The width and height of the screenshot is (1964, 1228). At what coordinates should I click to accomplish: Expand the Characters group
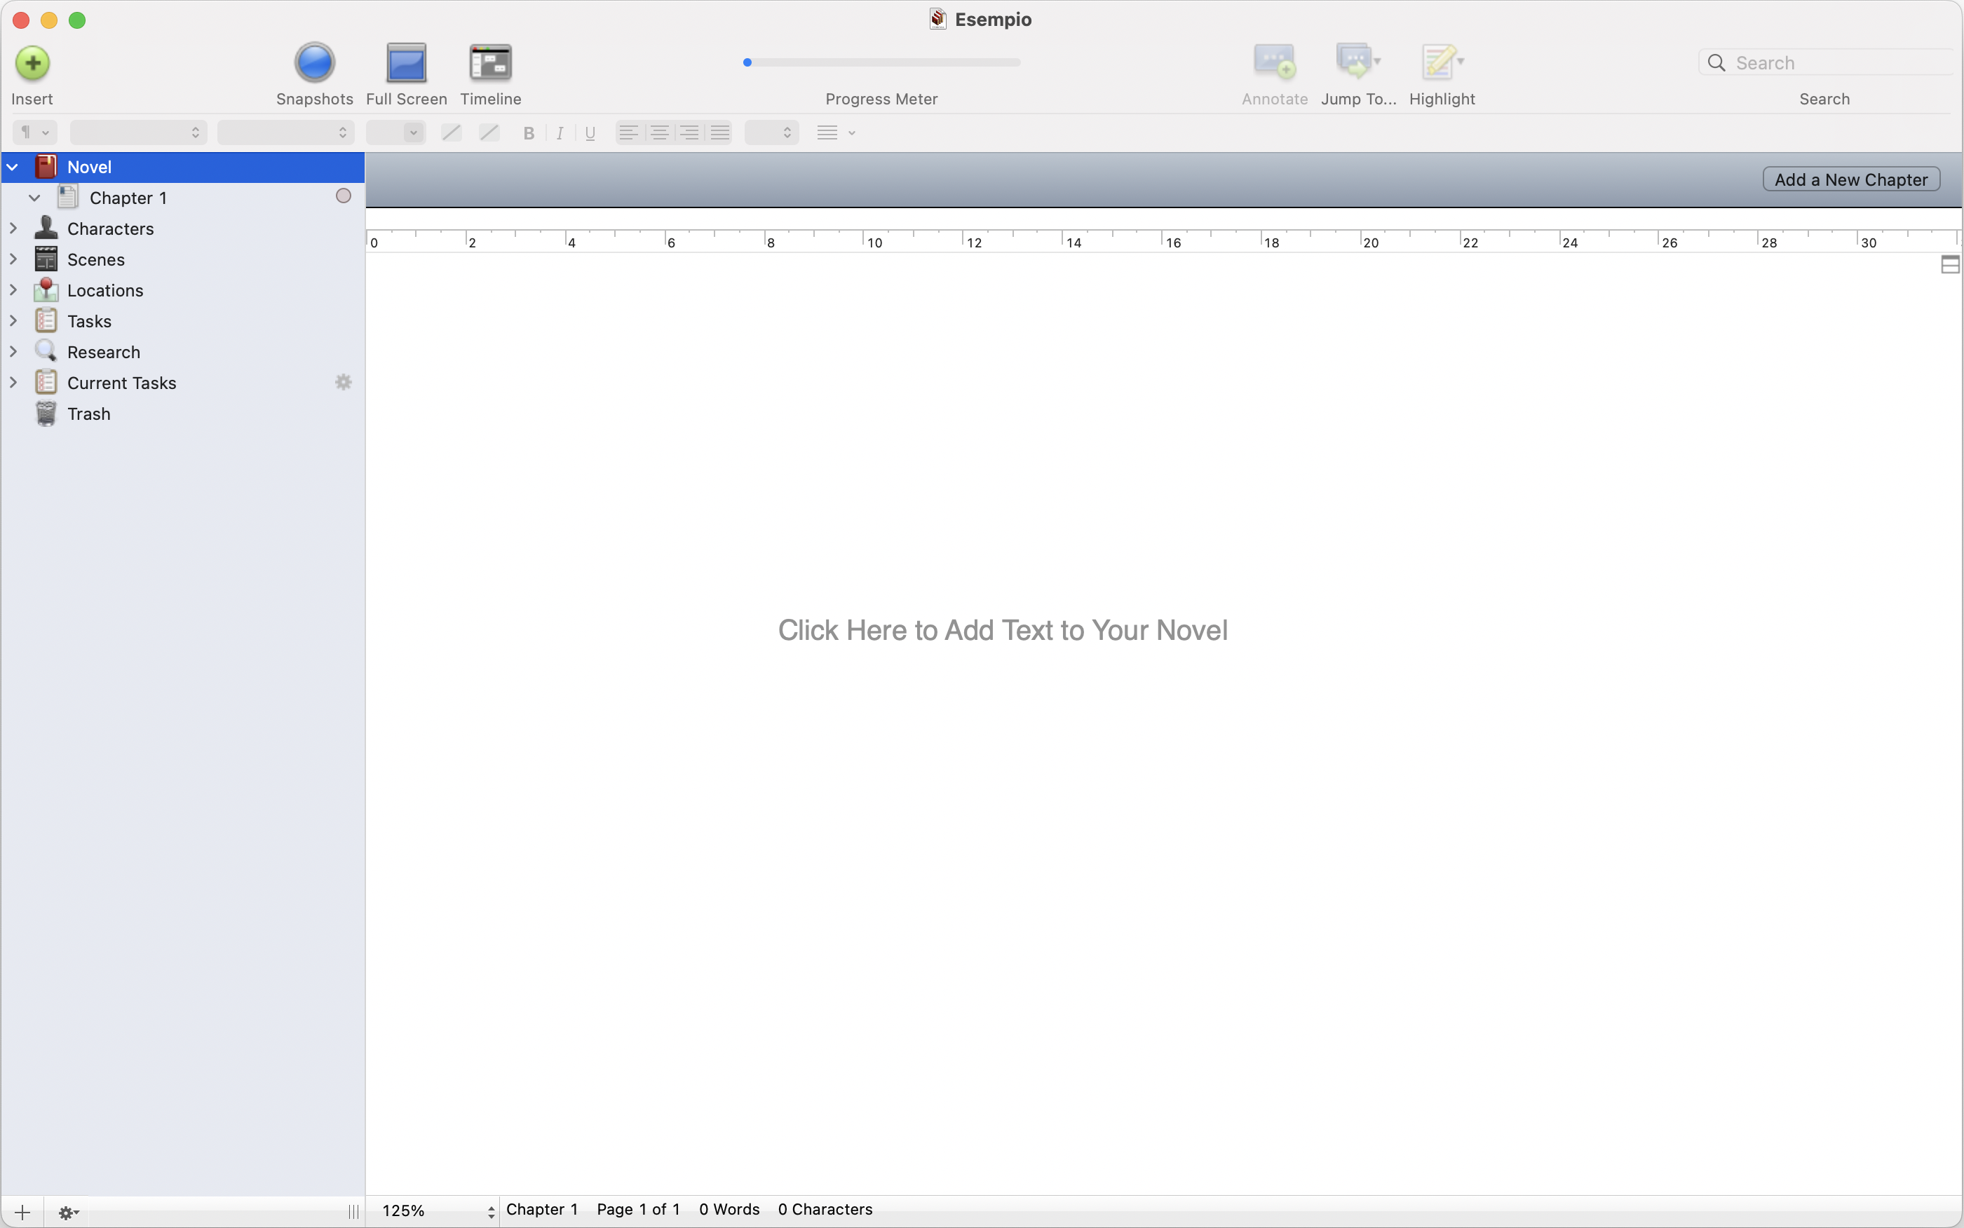(x=13, y=229)
